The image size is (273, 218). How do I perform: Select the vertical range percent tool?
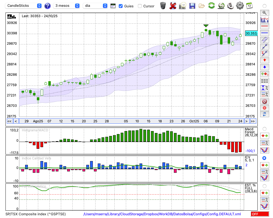(x=265, y=88)
